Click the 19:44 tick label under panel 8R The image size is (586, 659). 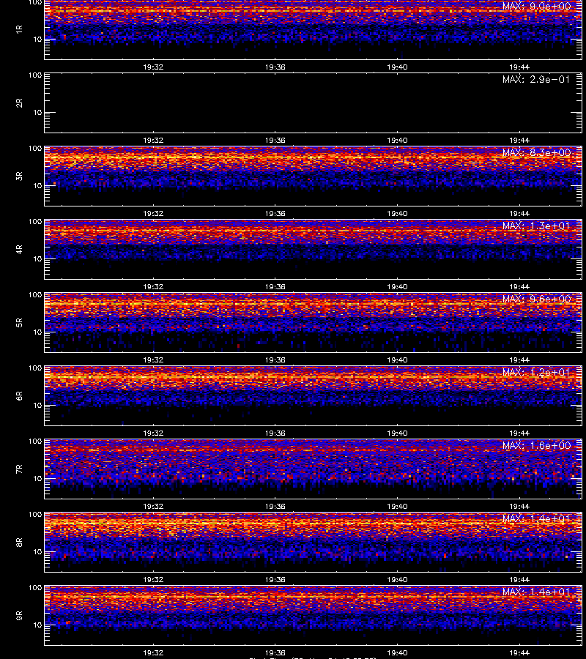point(519,580)
